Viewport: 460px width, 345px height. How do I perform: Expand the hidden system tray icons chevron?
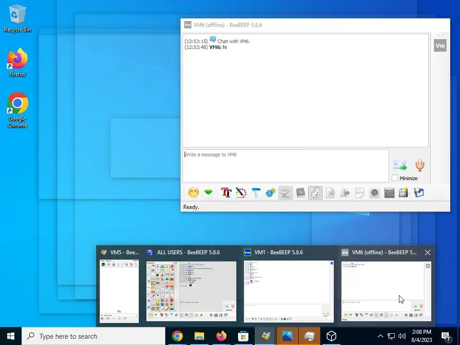click(380, 336)
